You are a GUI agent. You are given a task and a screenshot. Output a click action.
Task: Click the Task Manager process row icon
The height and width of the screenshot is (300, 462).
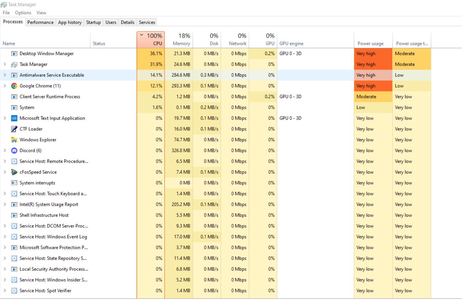point(14,64)
